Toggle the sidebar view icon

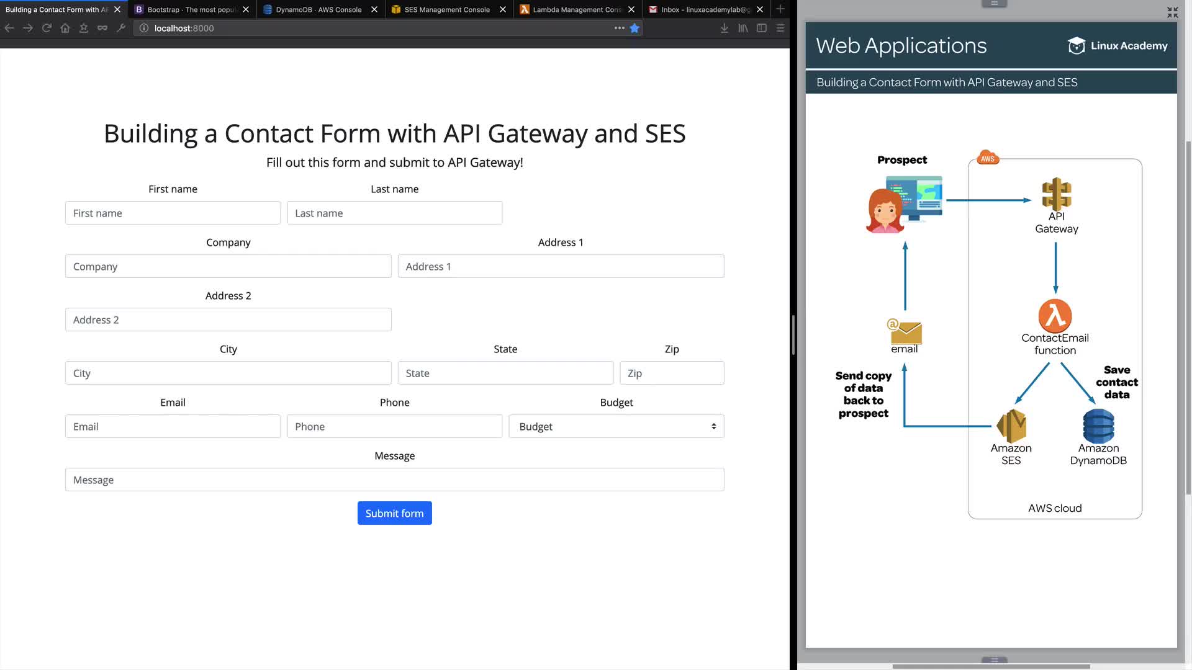point(762,28)
